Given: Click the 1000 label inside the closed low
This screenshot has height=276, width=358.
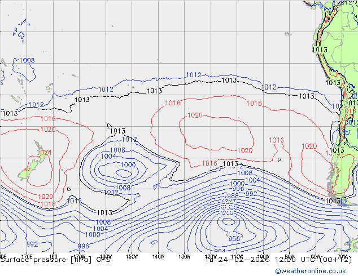Looking at the screenshot, I should pos(128,165).
